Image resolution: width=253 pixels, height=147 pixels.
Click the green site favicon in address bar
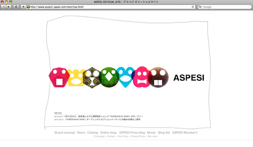(28, 7)
